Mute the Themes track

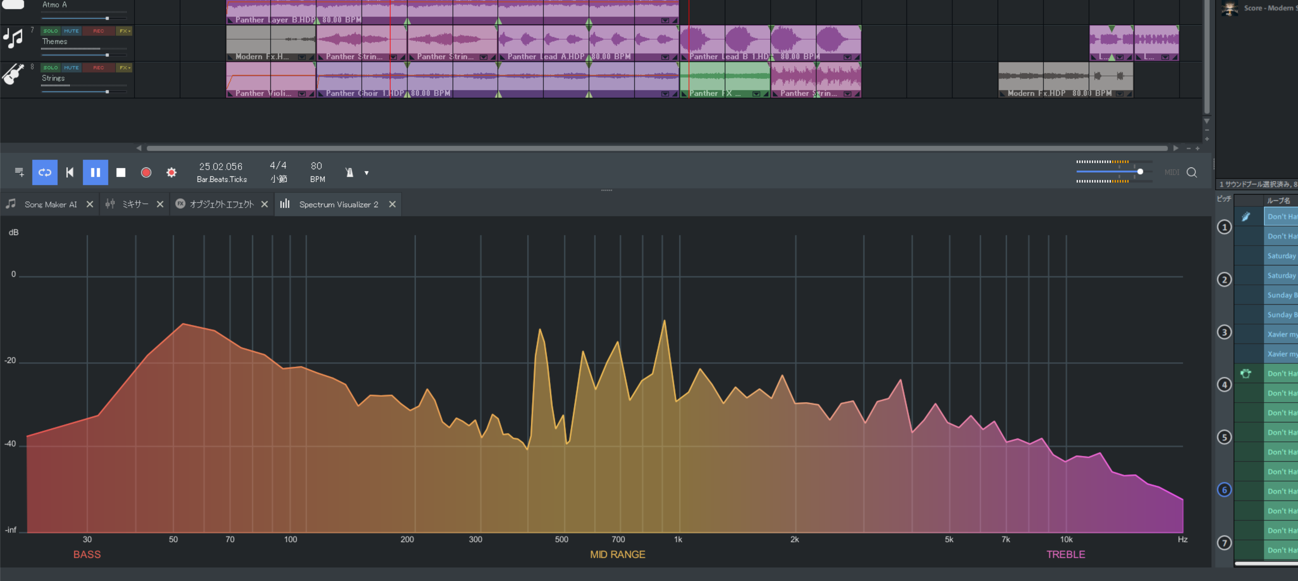(x=71, y=31)
